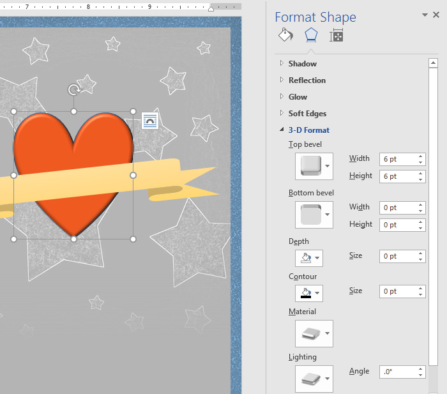
Task: Open the Contour color picker
Action: click(x=308, y=293)
